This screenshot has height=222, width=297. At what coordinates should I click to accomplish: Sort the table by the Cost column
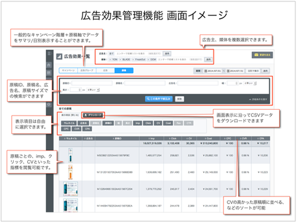coord(208,138)
